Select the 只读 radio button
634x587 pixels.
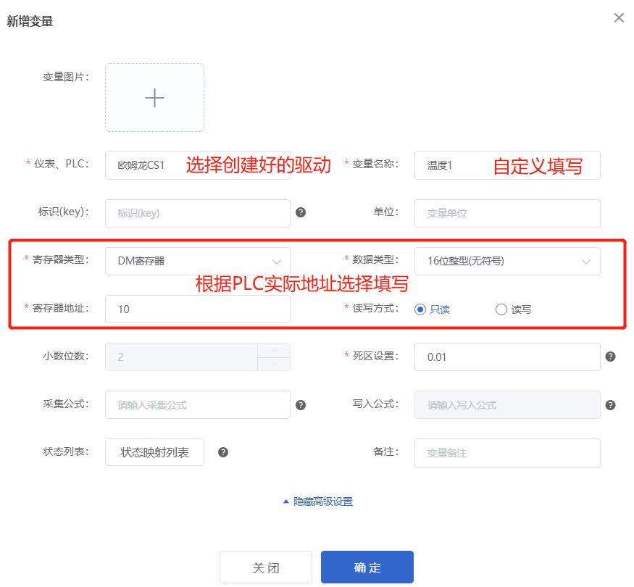(420, 309)
